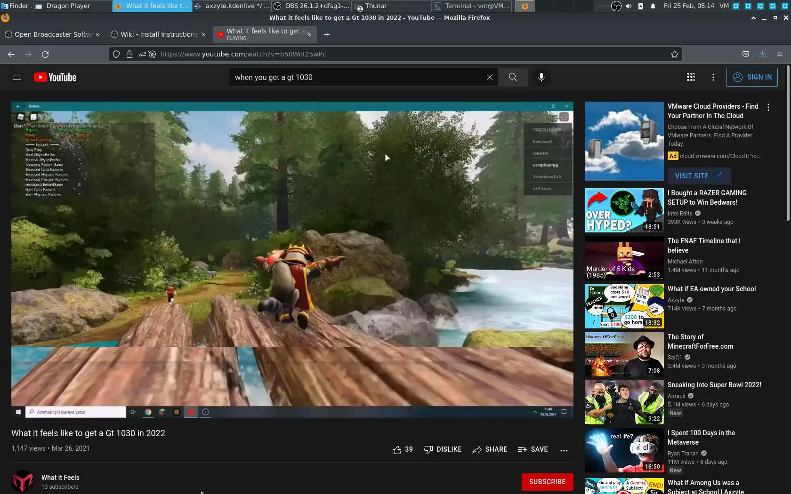Open Sneaking Into Super Bowl 2022 title
The width and height of the screenshot is (791, 494).
[x=714, y=385]
